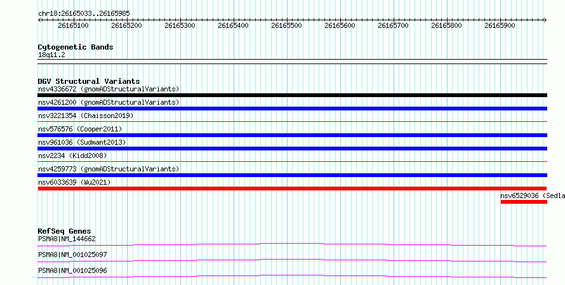Image resolution: width=565 pixels, height=285 pixels.
Task: Open PSMA8|NM_001025096 transcript label
Action: pos(72,270)
